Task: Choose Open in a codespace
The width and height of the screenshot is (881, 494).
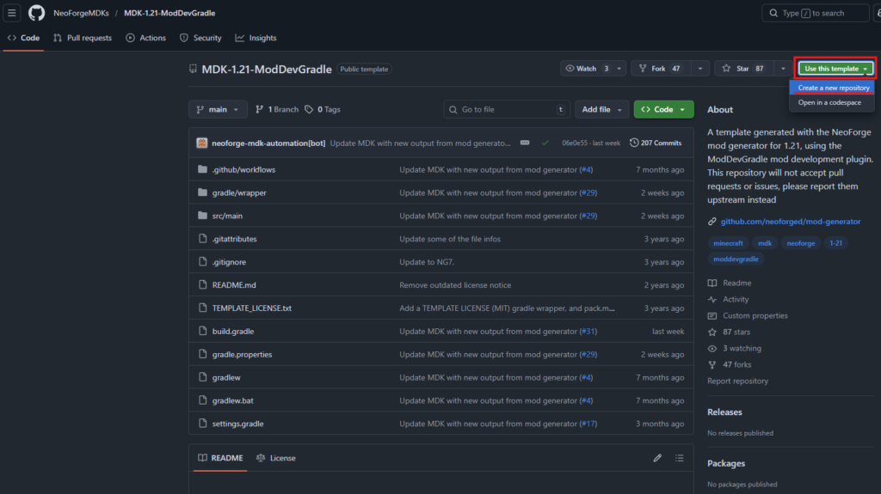Action: click(x=829, y=102)
